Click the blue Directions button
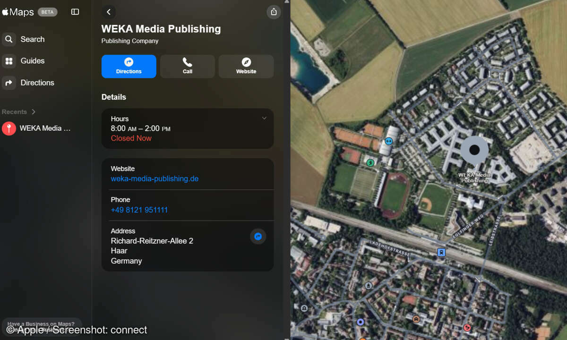Viewport: 567px width, 340px height. coord(129,66)
